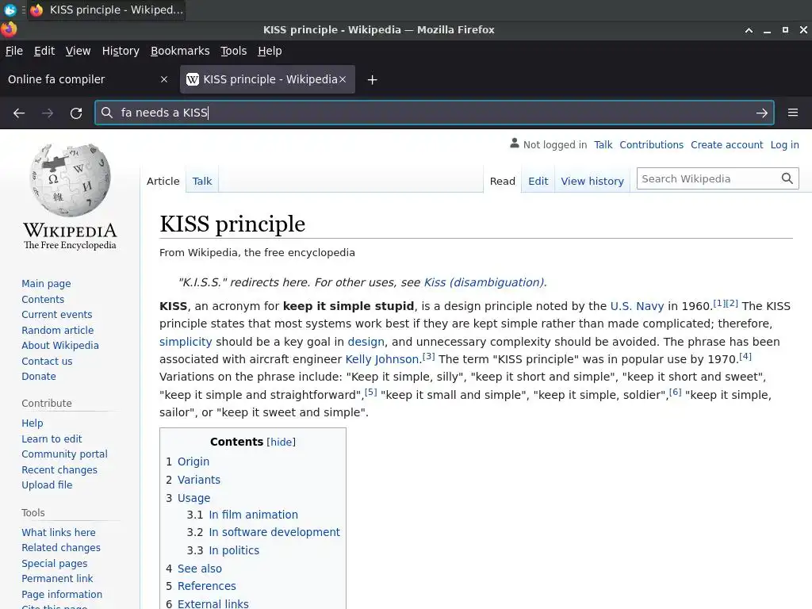Go to In politics subsection
Image resolution: width=812 pixels, height=609 pixels.
click(x=234, y=550)
